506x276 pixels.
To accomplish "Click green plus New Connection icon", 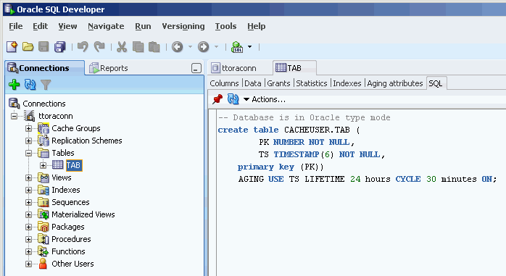I will click(14, 85).
